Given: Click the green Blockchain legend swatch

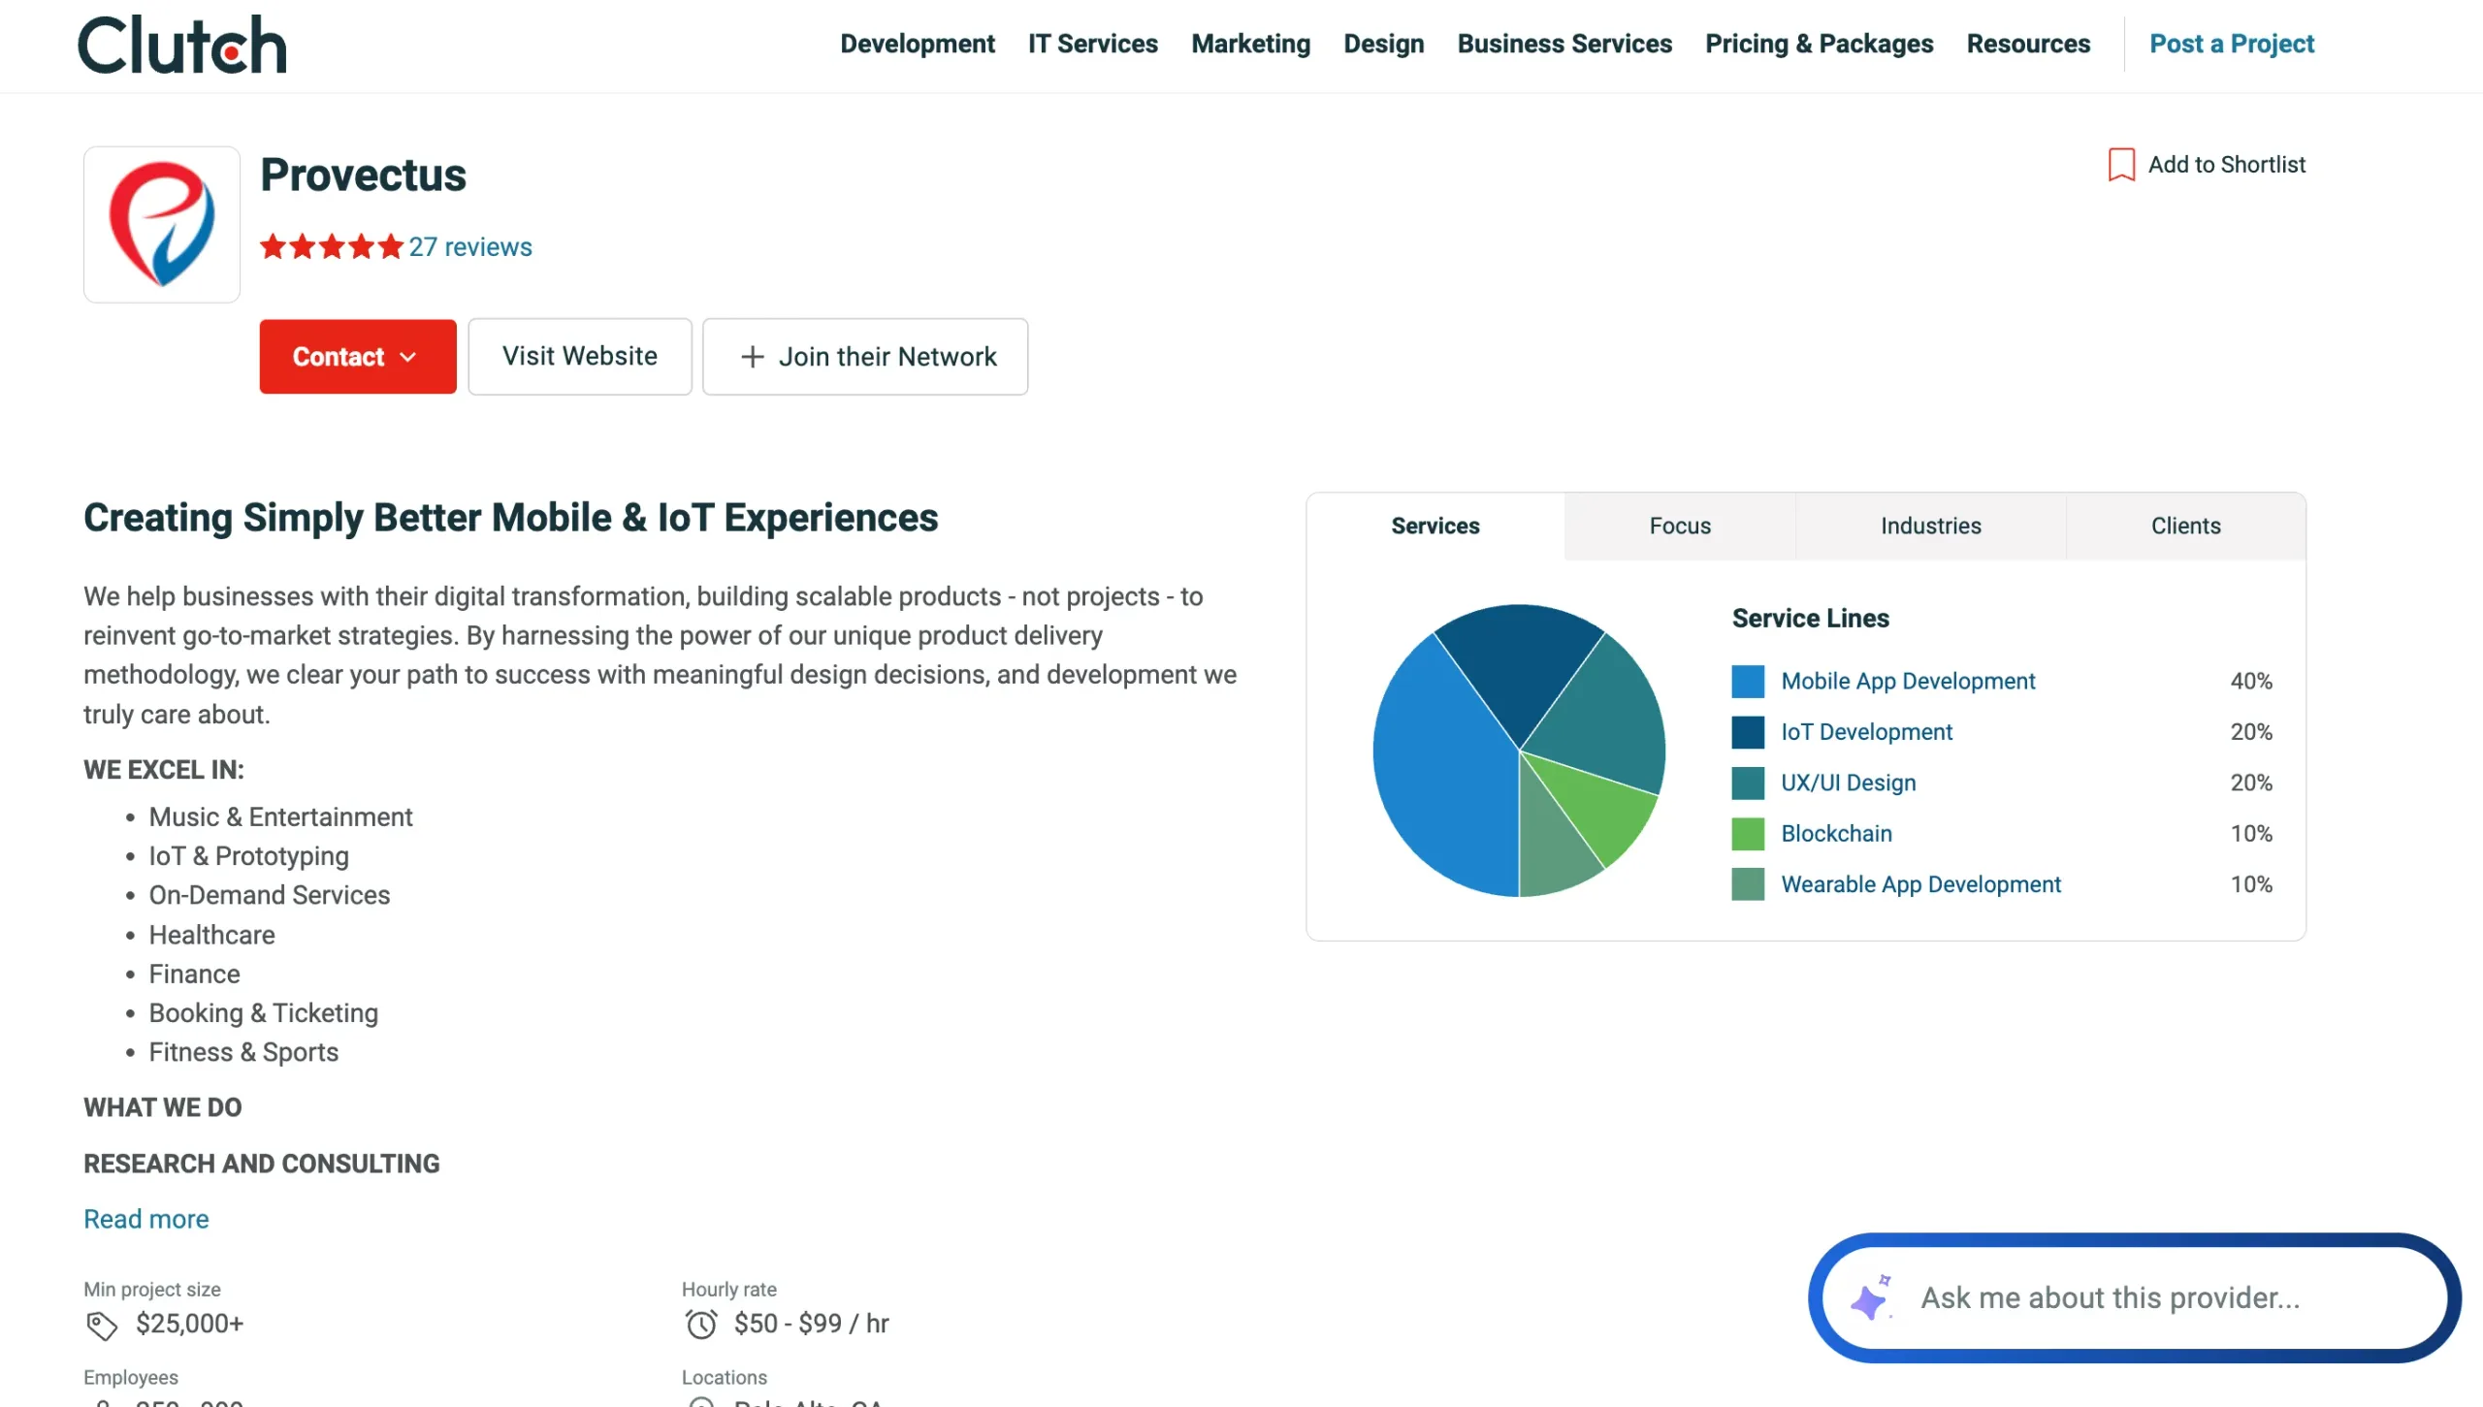Looking at the screenshot, I should tap(1748, 833).
